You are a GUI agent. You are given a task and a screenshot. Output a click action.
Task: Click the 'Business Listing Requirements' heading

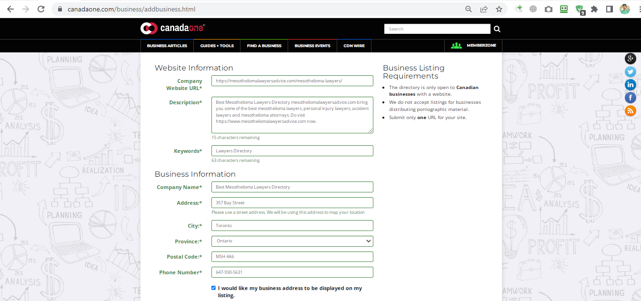414,72
